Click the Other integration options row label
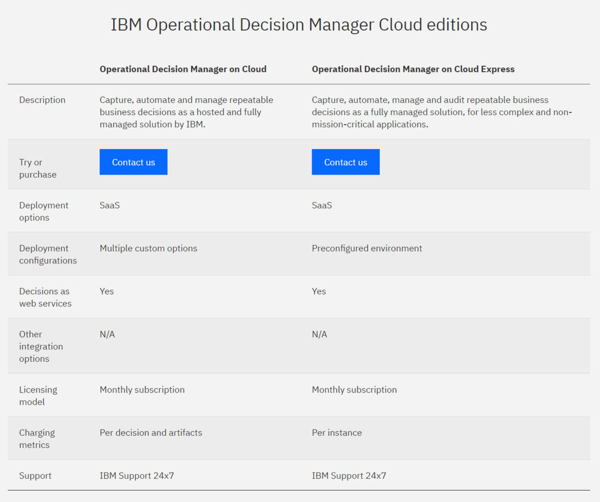Image resolution: width=600 pixels, height=502 pixels. coord(41,346)
